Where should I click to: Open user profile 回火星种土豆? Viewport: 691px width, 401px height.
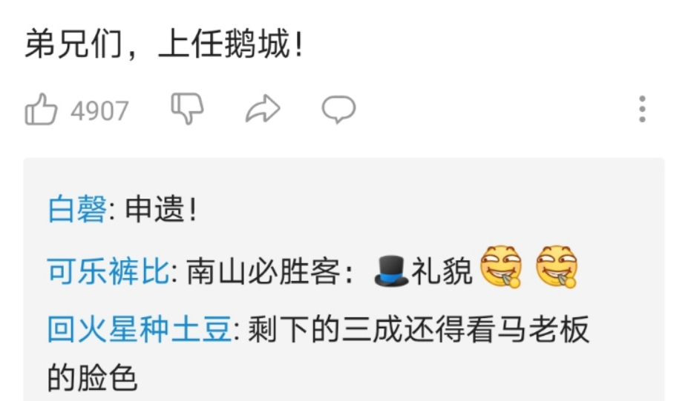point(140,329)
